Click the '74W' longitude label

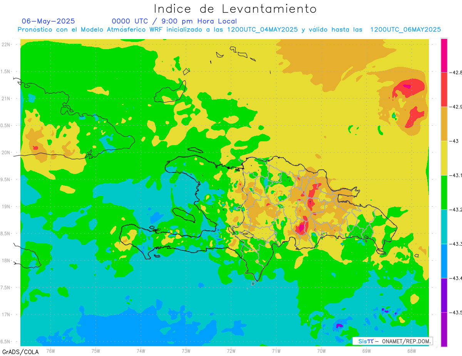tap(141, 351)
